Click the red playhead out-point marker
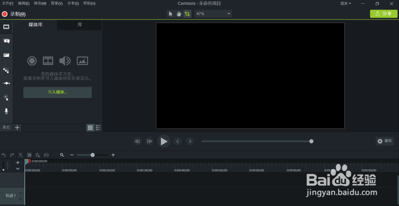 (30, 161)
